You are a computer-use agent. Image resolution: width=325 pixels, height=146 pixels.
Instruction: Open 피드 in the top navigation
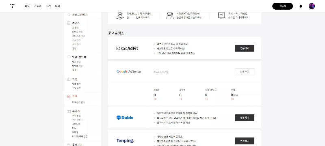tap(27, 6)
